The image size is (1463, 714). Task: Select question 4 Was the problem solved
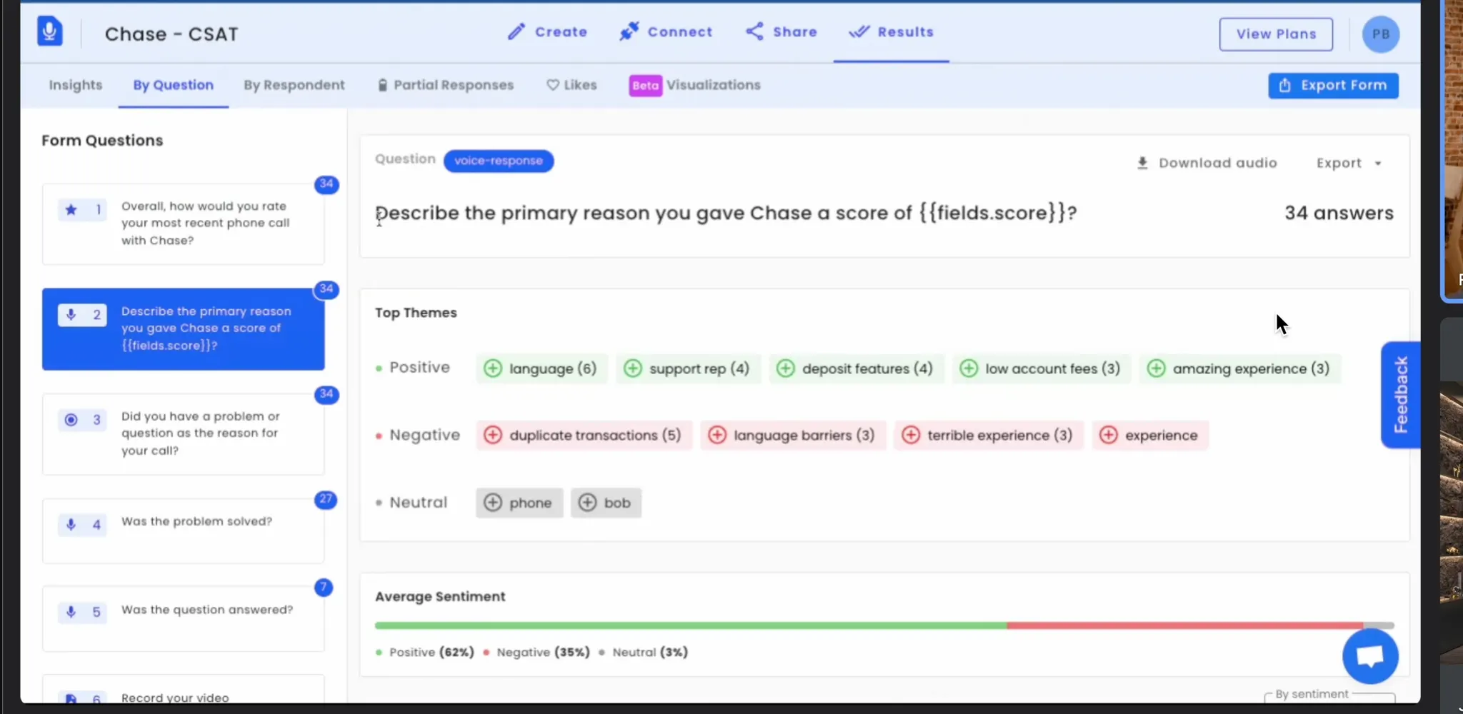point(183,531)
